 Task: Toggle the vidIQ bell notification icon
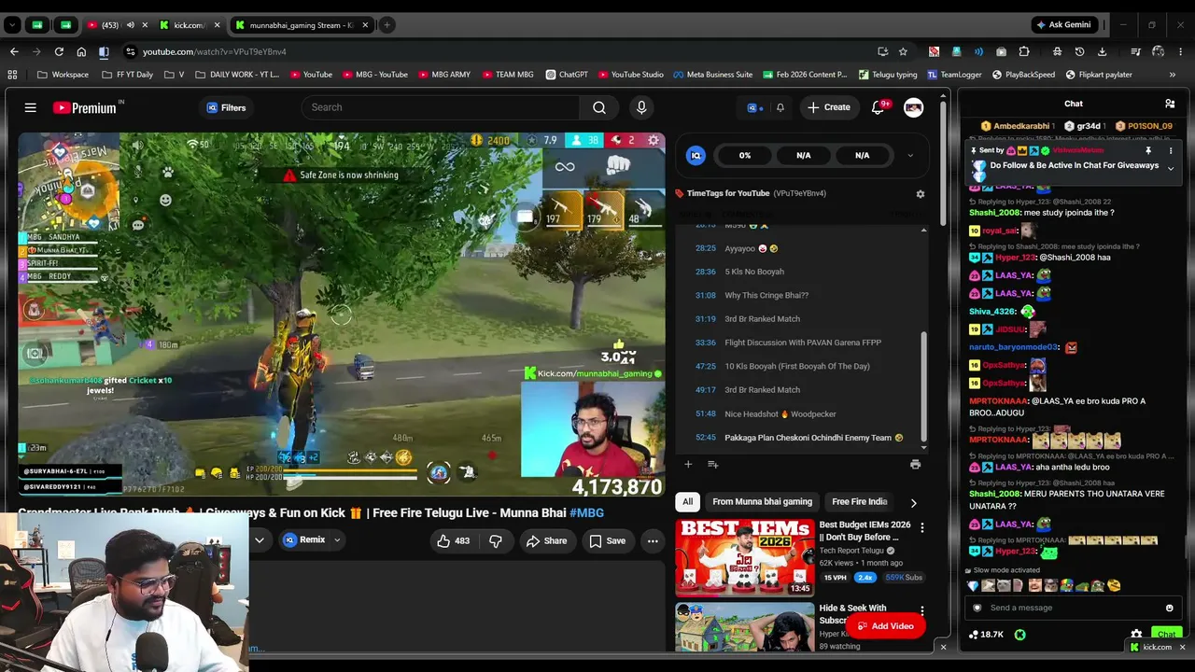coord(780,107)
